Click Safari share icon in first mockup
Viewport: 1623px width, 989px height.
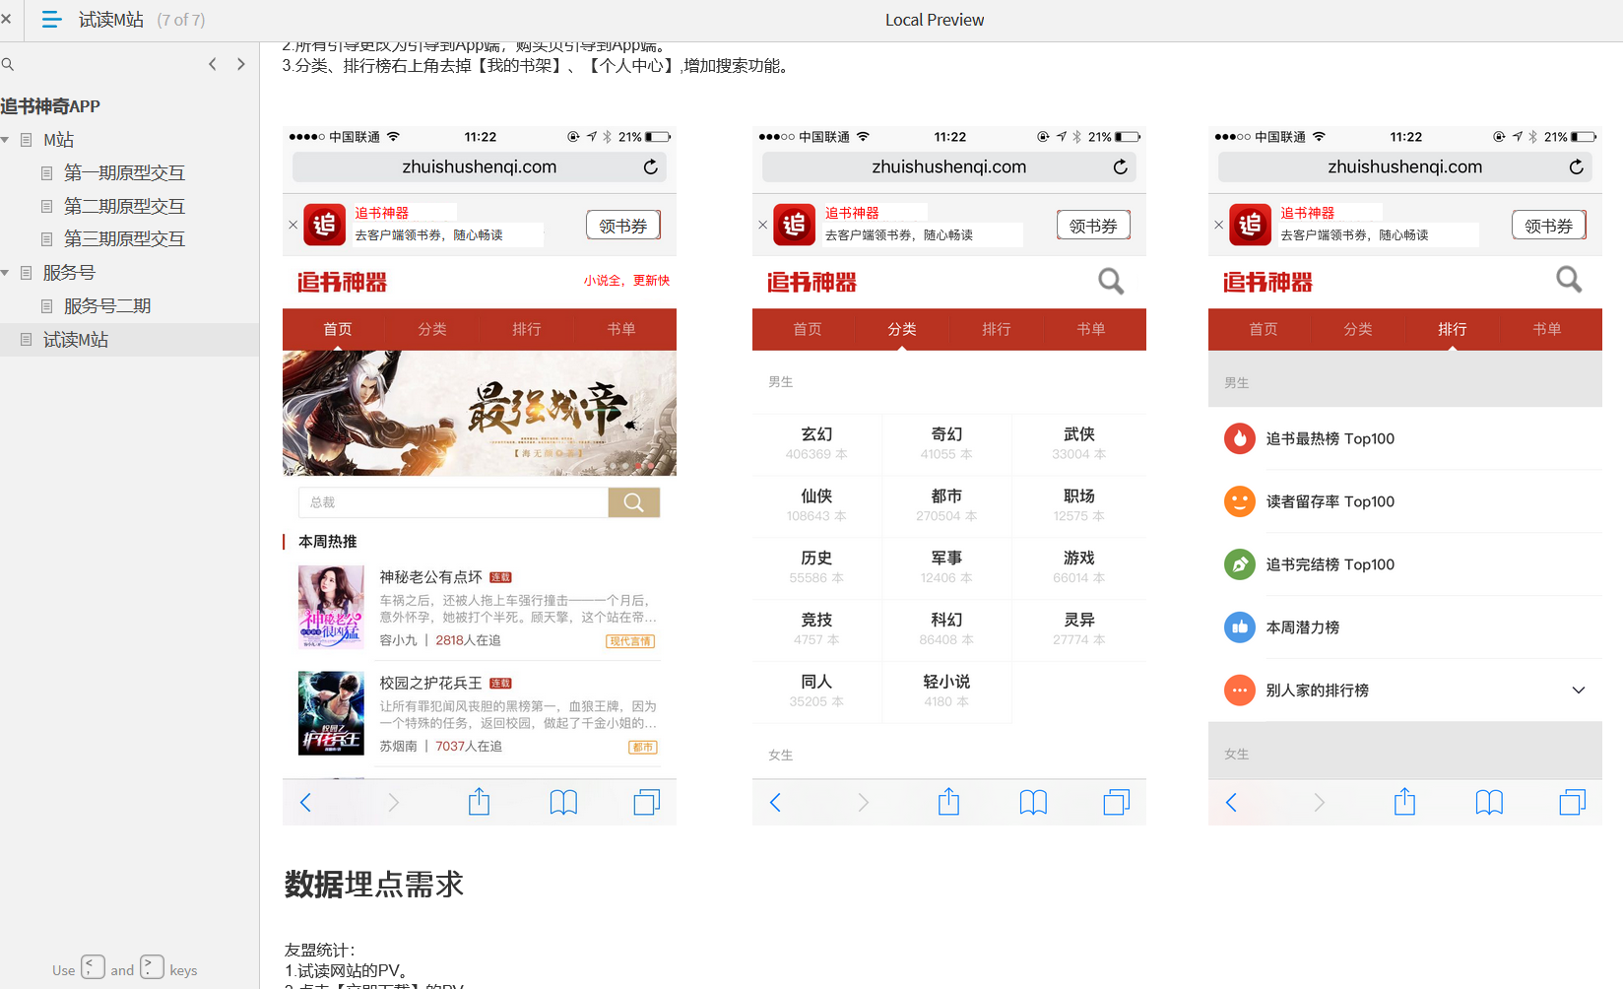(x=479, y=802)
